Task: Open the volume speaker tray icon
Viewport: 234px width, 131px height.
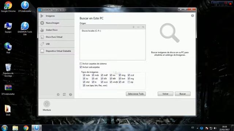Action: pyautogui.click(x=215, y=128)
